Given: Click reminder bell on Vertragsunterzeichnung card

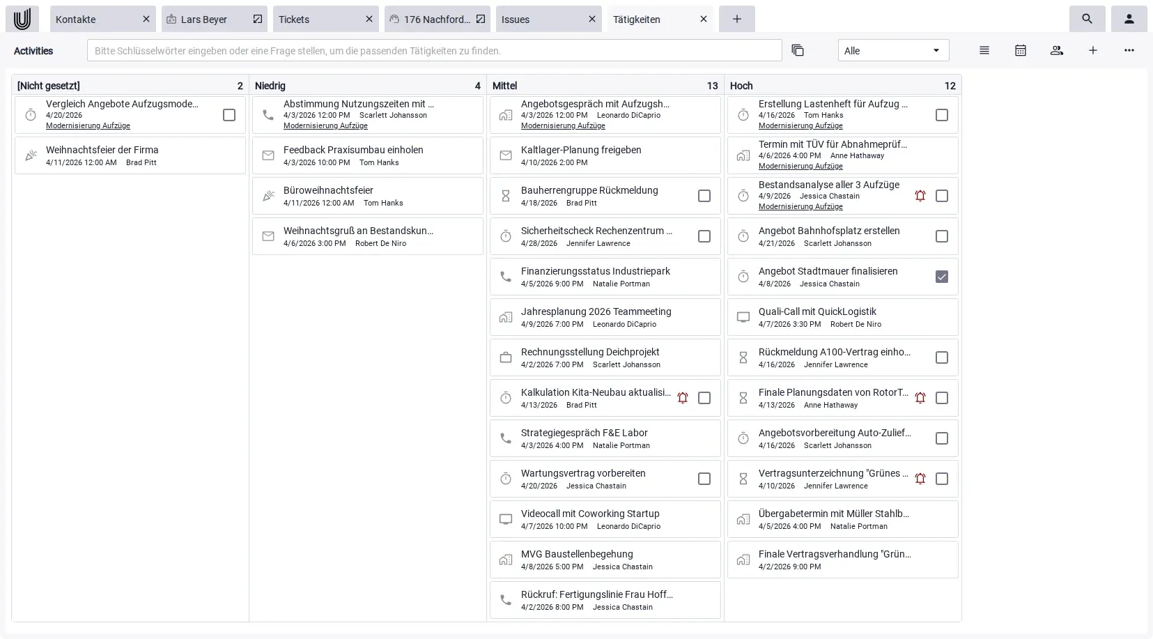Looking at the screenshot, I should [x=920, y=479].
